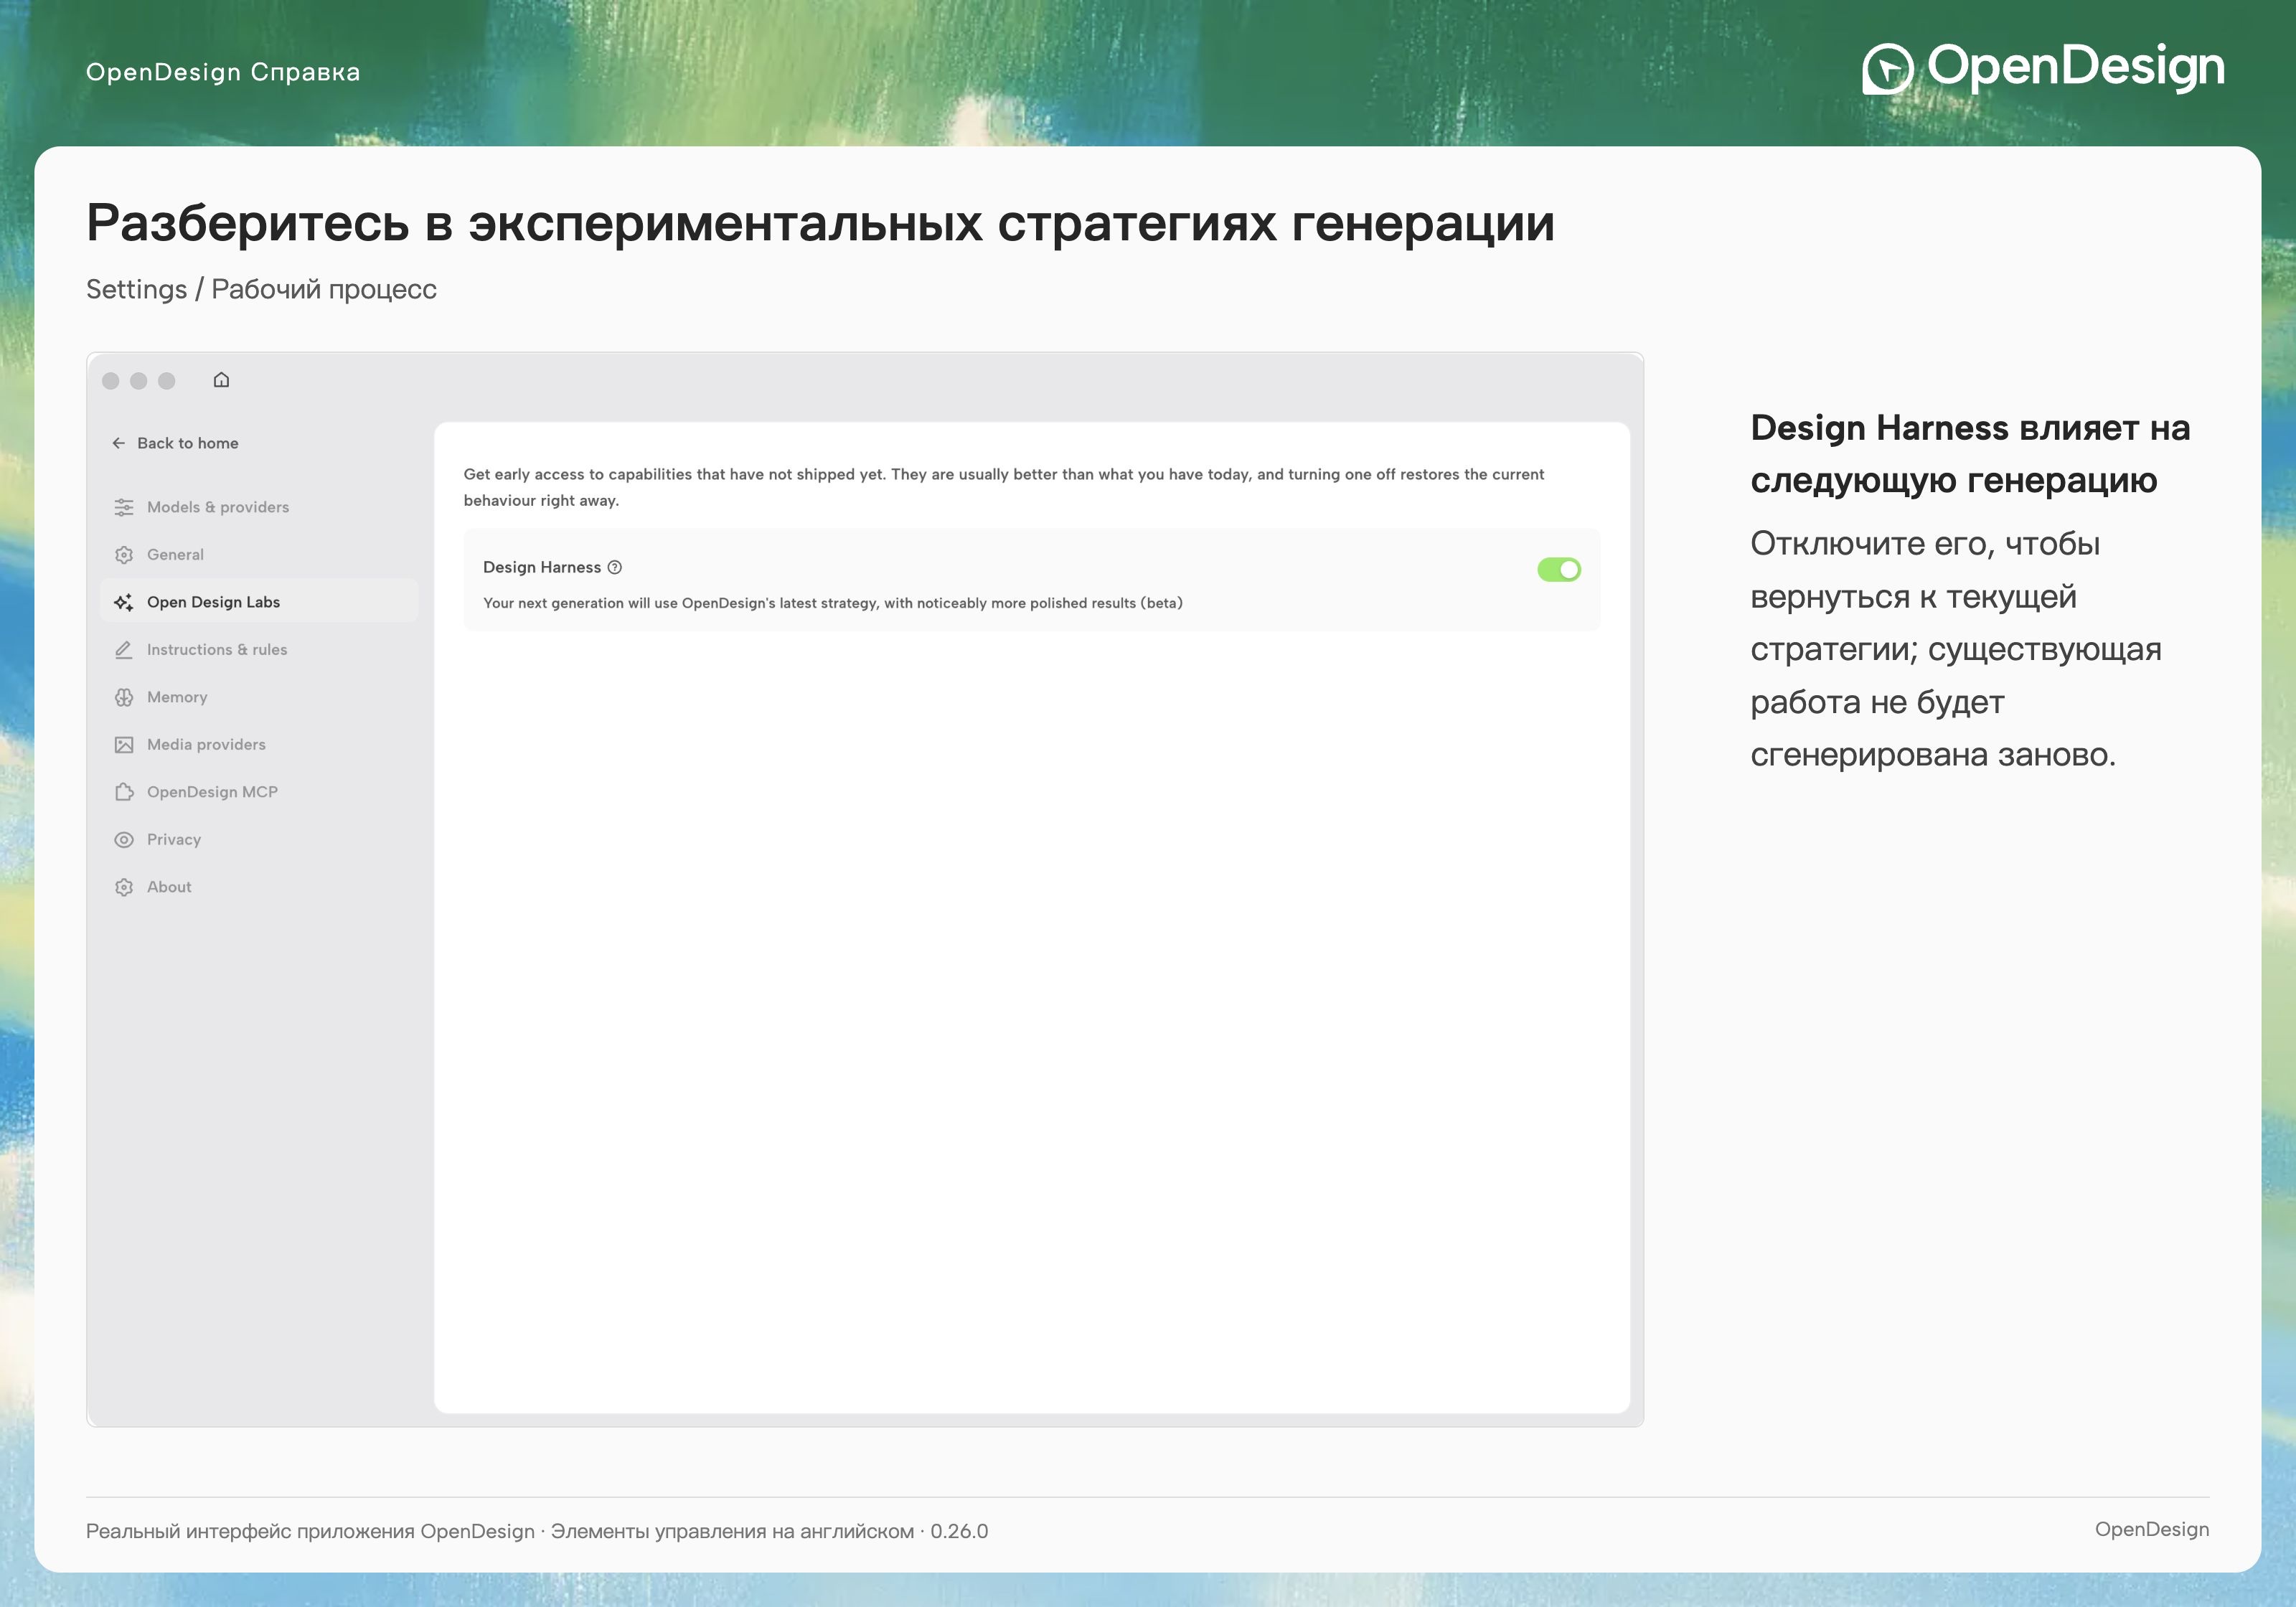Click the 'Settings / Рабочий процесс' breadcrumb
The width and height of the screenshot is (2296, 1607).
(261, 289)
